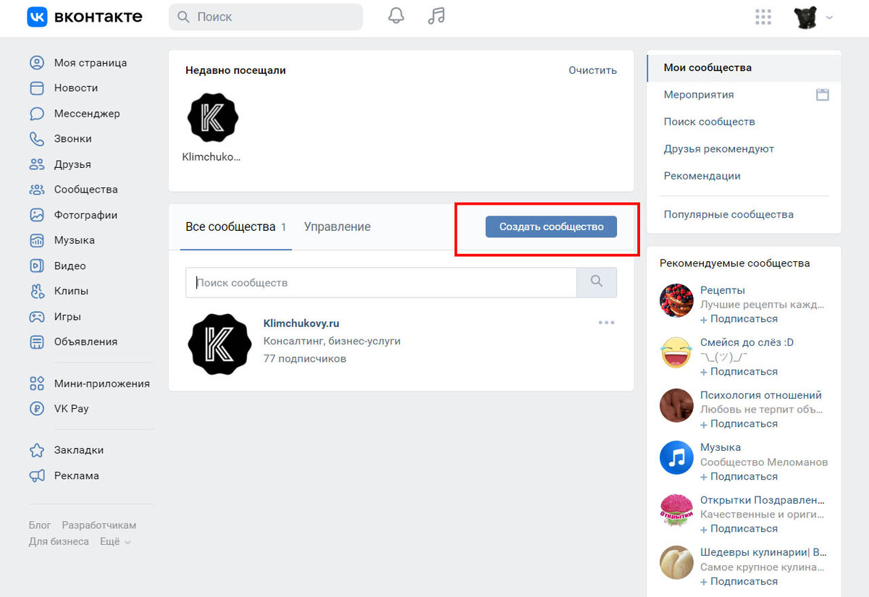Screen dimensions: 869x597
Task: Click the Объявления sidebar icon
Action: coord(37,342)
